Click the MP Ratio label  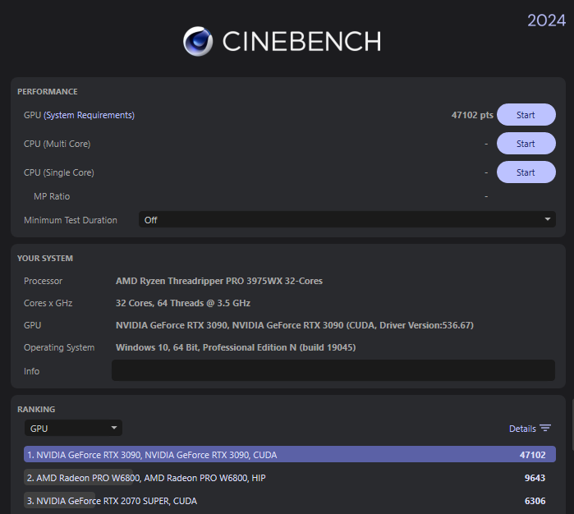click(52, 196)
